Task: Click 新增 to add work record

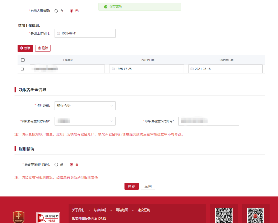Action: tap(25, 48)
